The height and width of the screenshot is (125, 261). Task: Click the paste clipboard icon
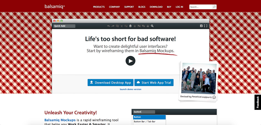130,26
